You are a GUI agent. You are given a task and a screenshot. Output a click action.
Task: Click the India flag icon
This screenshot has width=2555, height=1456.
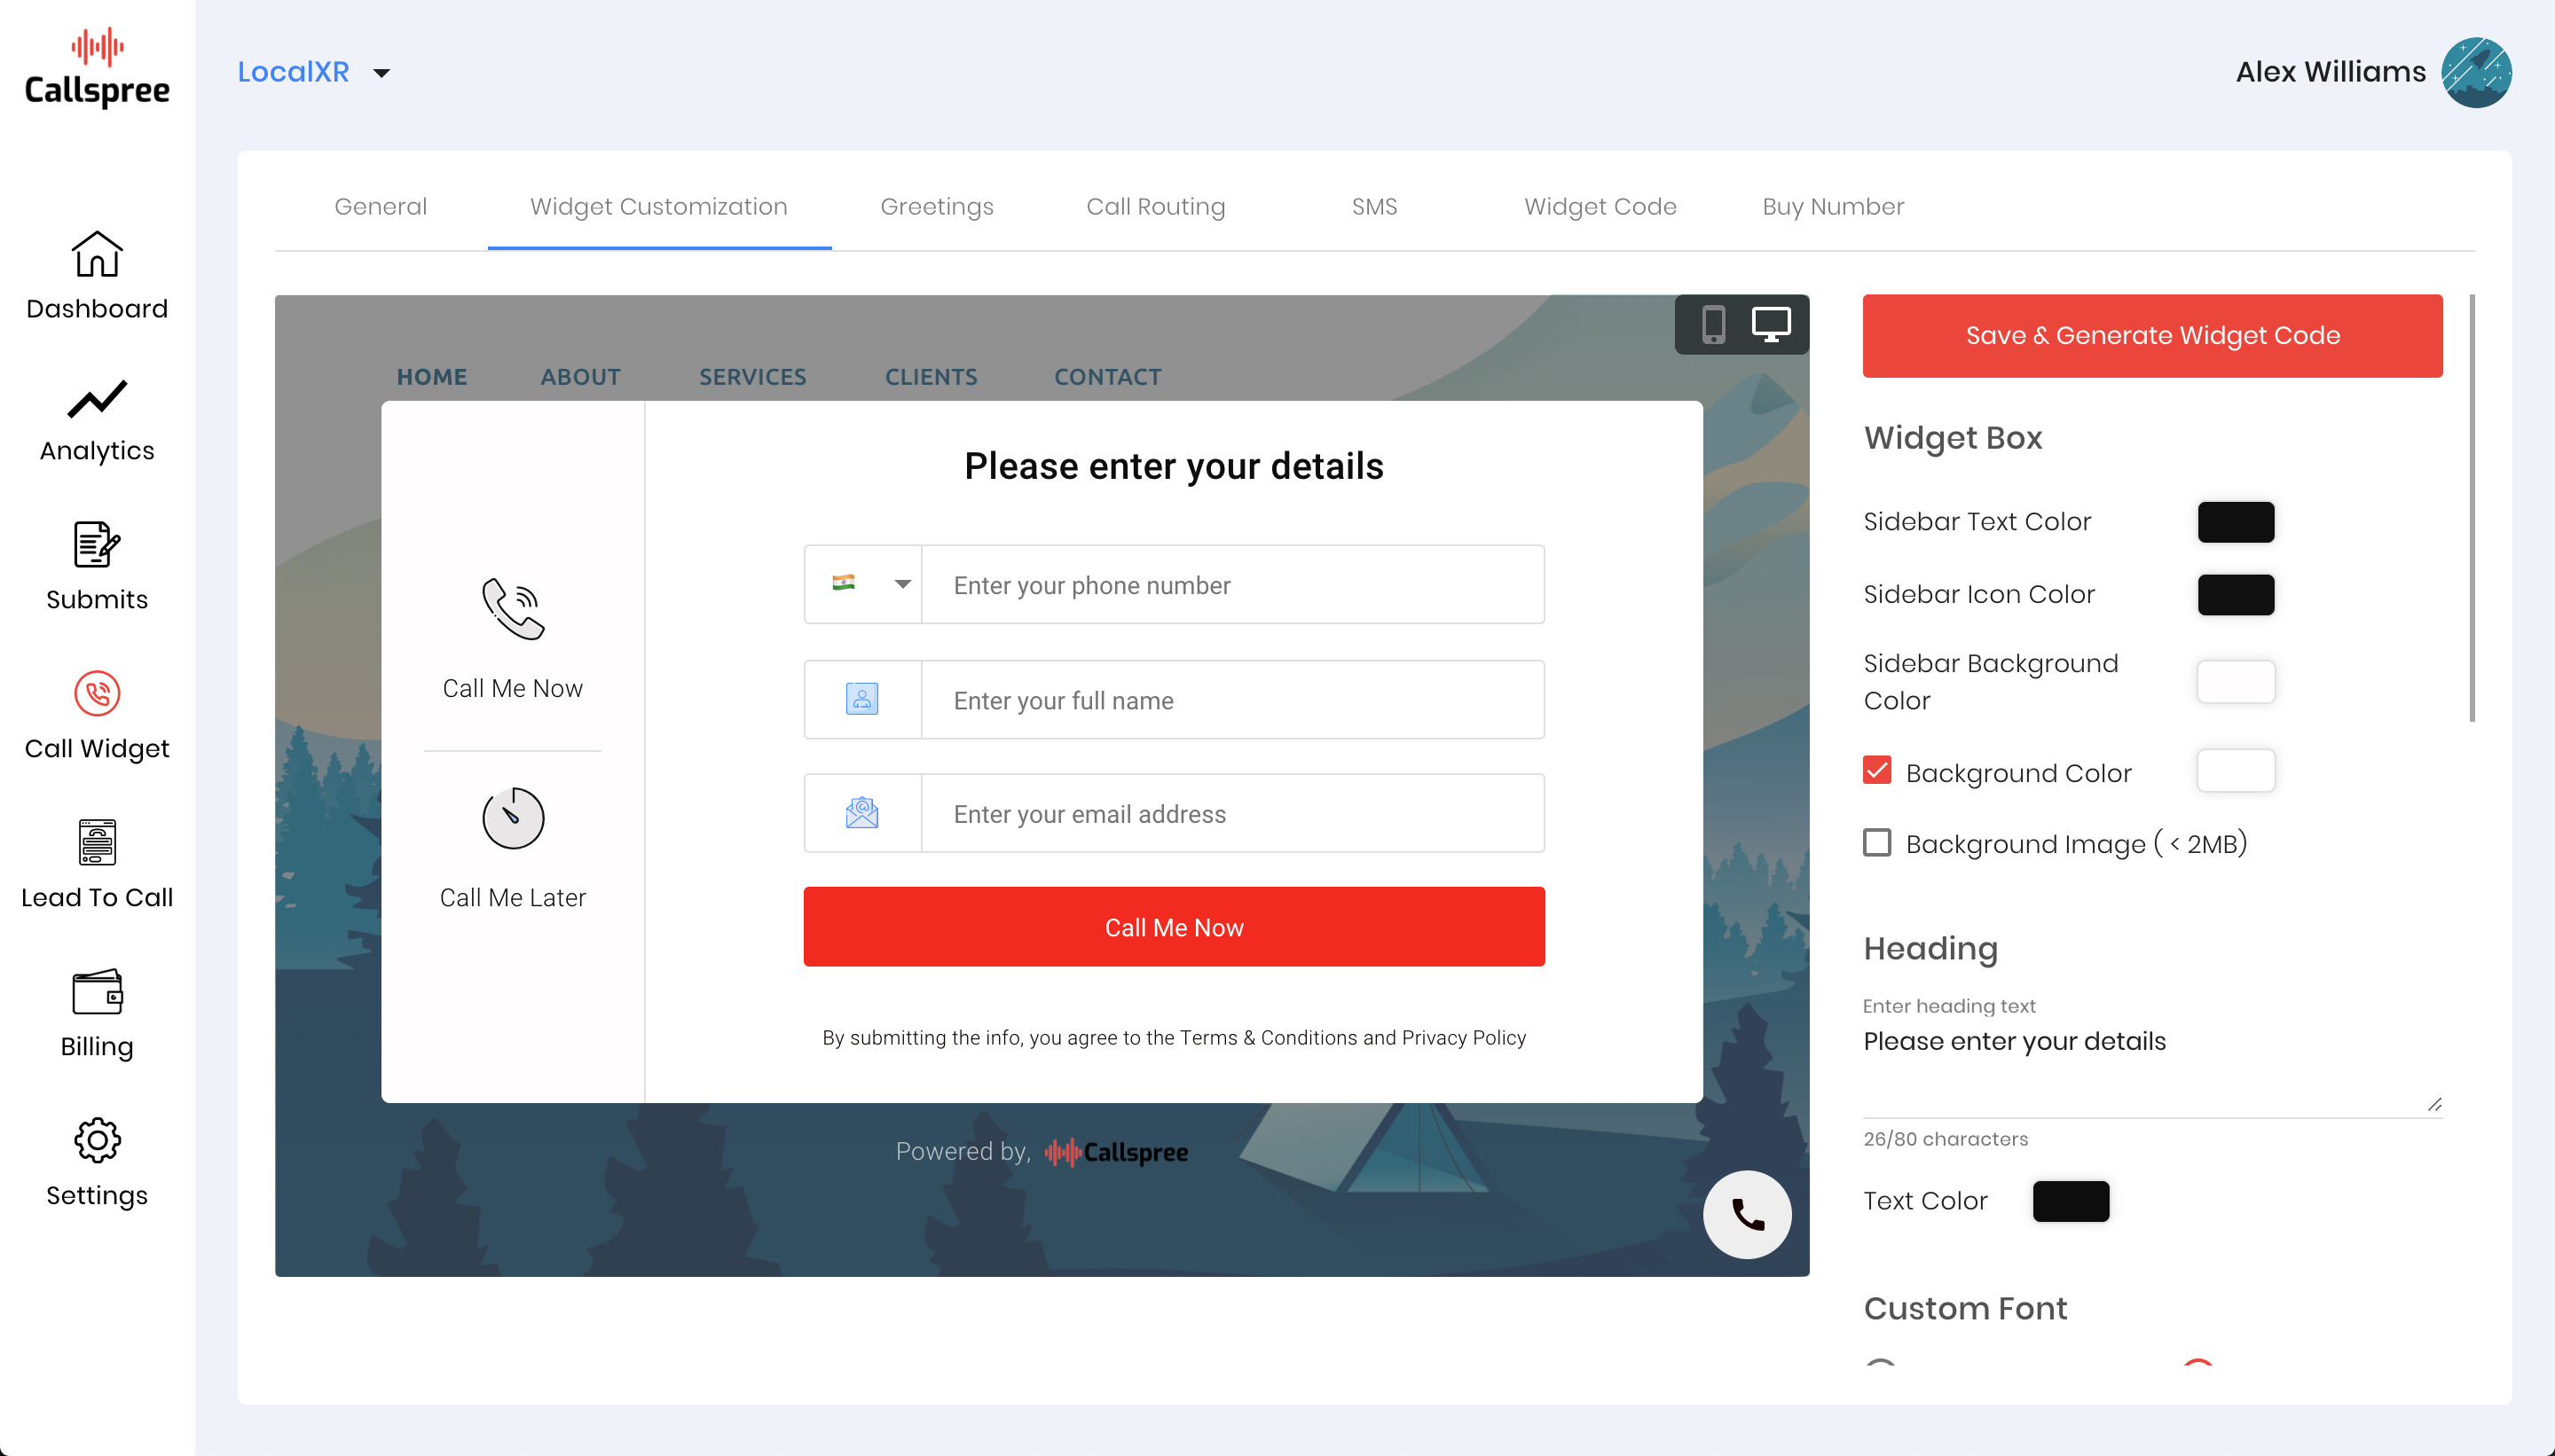[844, 583]
